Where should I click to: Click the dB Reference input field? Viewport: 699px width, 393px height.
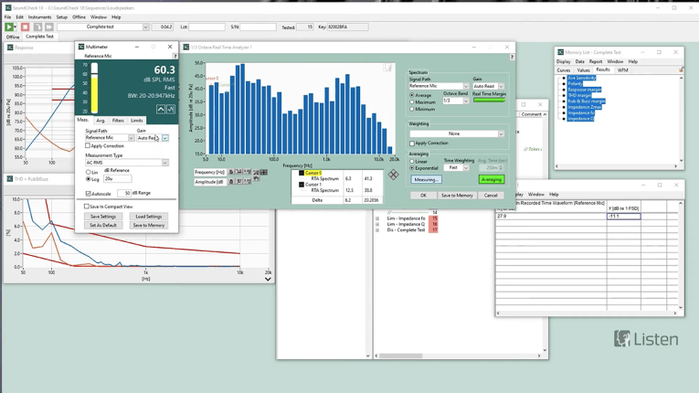coord(117,179)
